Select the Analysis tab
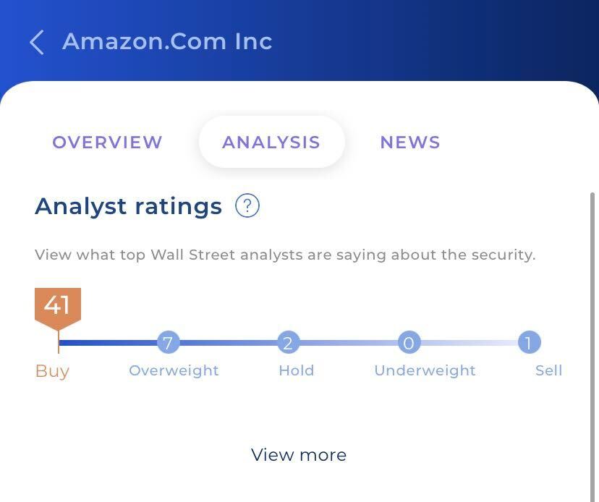This screenshot has width=599, height=502. [x=271, y=142]
